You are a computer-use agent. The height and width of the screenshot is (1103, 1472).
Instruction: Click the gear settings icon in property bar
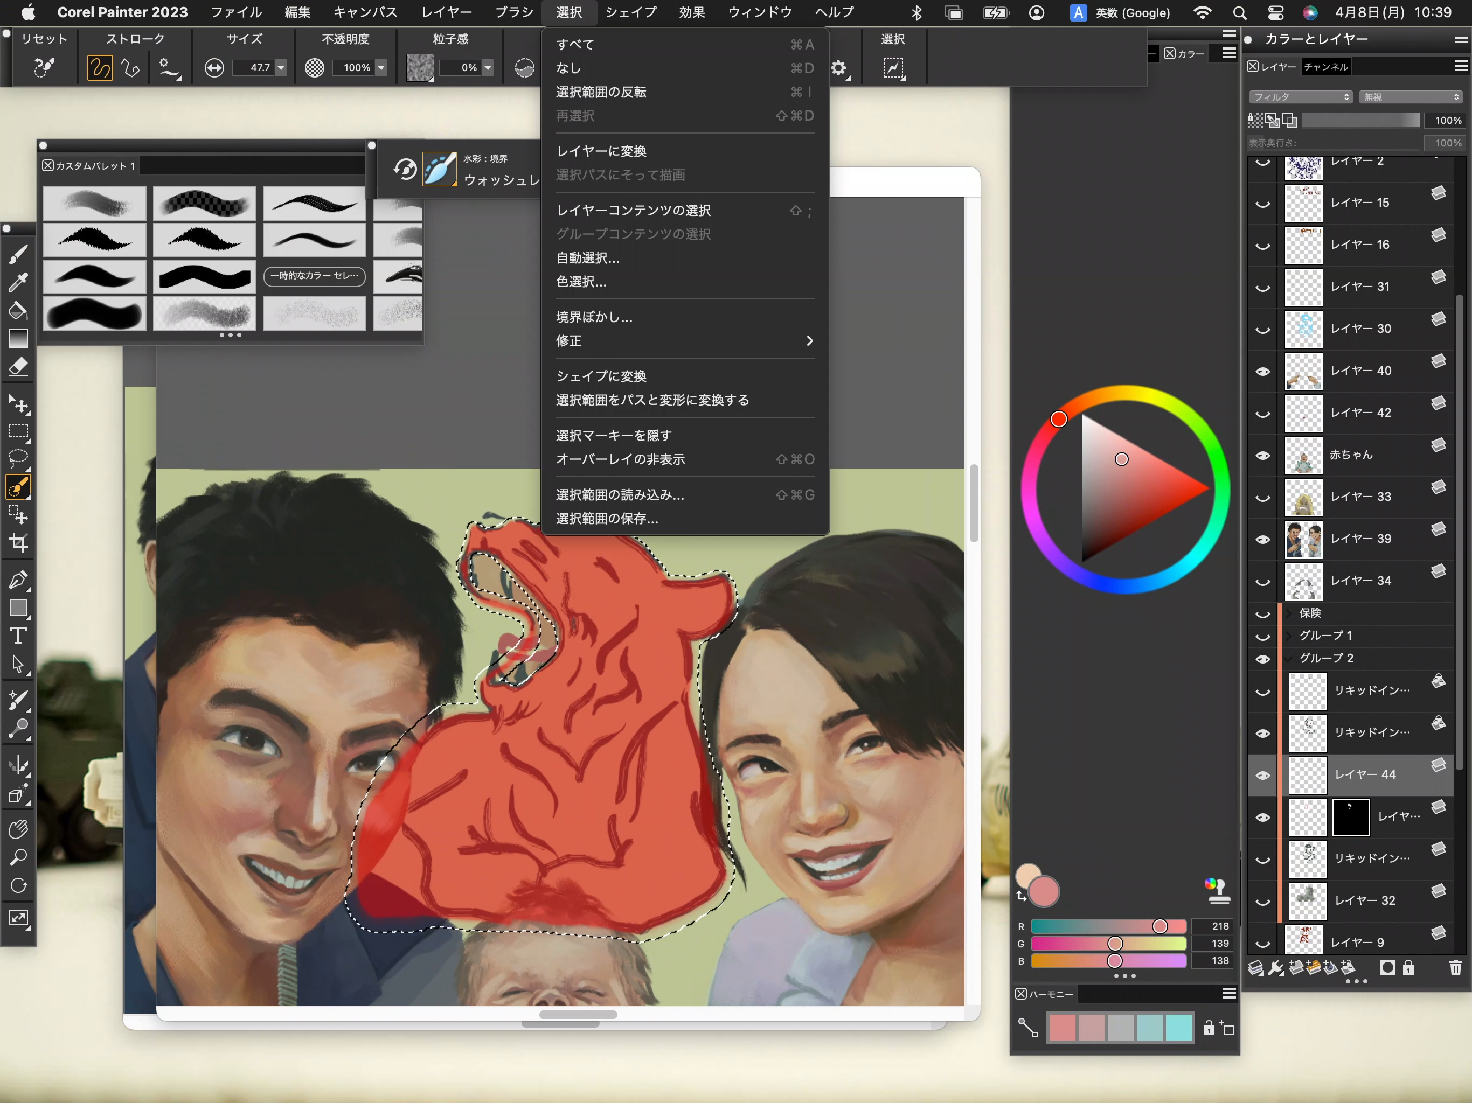point(839,68)
